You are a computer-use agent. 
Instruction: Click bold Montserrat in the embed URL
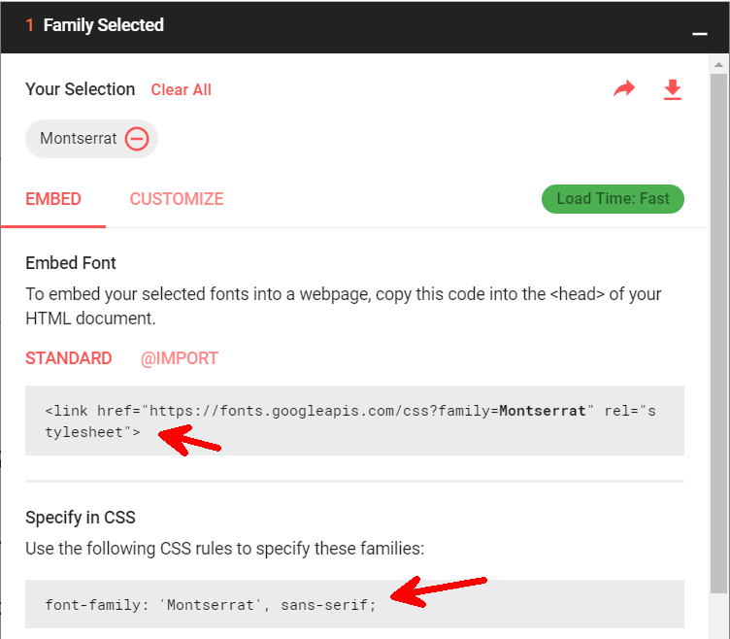[543, 411]
